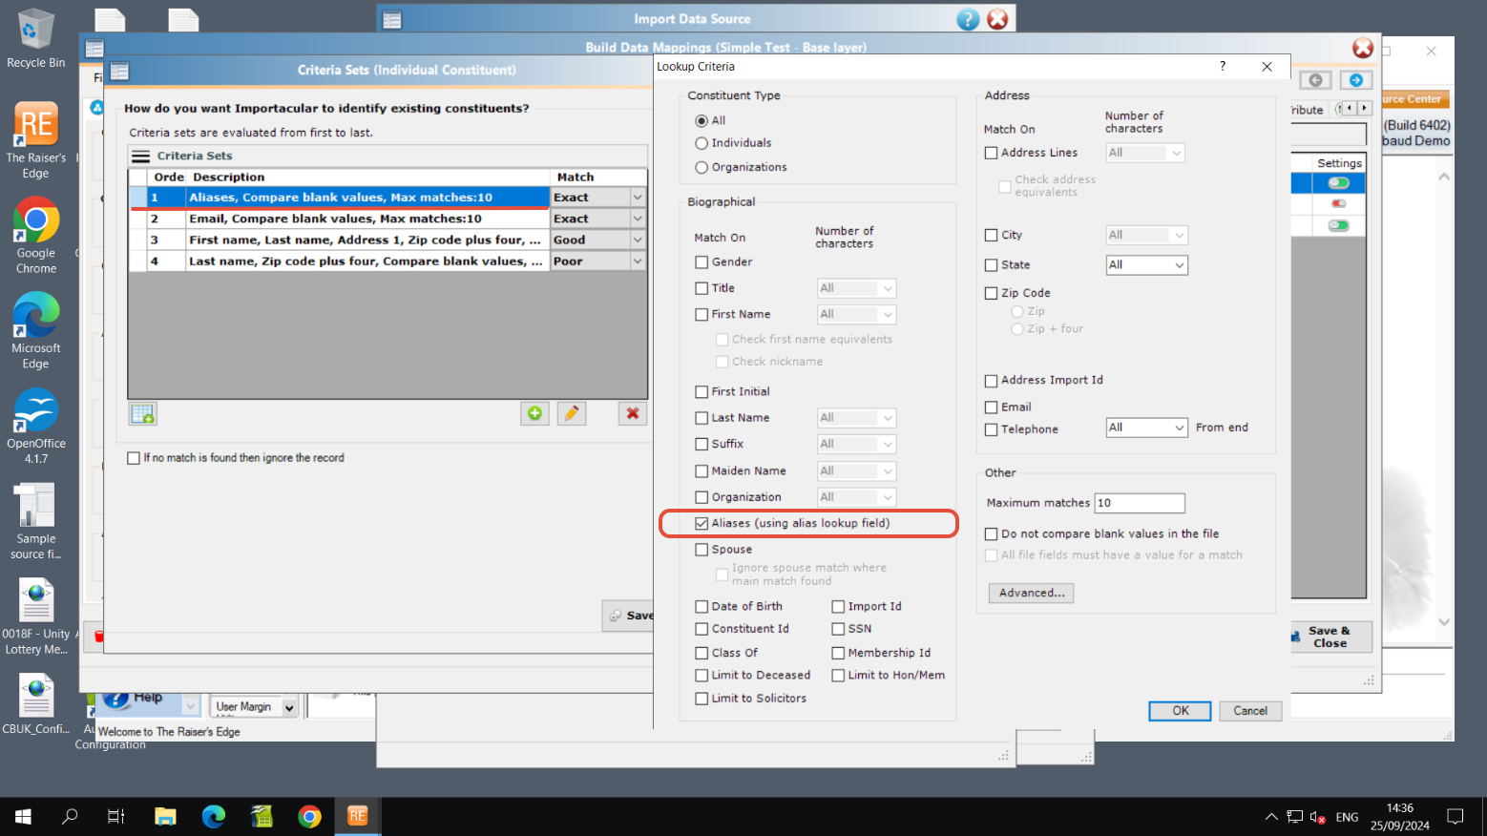
Task: Open Recycle Bin desktop icon
Action: 35,38
